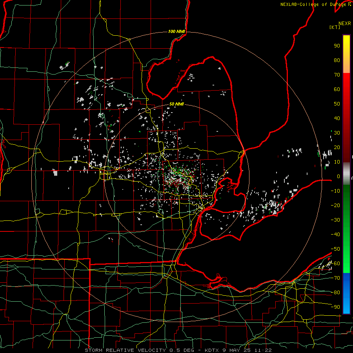Click the dense radar echo cluster at map center
Viewport: 353px width, 353px height.
(179, 178)
